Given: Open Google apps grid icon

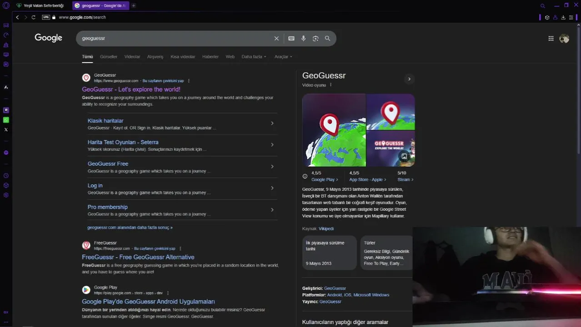Looking at the screenshot, I should (551, 39).
